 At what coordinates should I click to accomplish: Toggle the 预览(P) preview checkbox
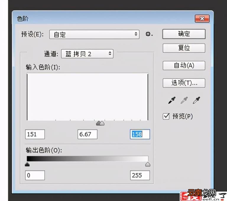(166, 116)
